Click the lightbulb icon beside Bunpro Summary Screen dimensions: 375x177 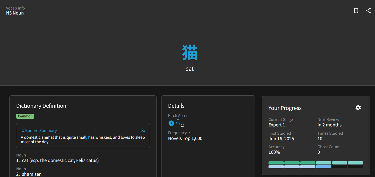[x=23, y=130]
